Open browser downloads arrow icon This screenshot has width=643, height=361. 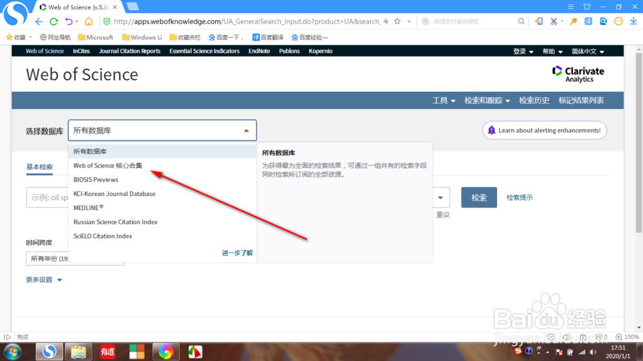[633, 21]
